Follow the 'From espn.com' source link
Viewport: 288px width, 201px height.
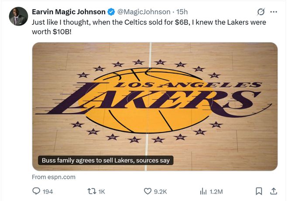pos(54,177)
